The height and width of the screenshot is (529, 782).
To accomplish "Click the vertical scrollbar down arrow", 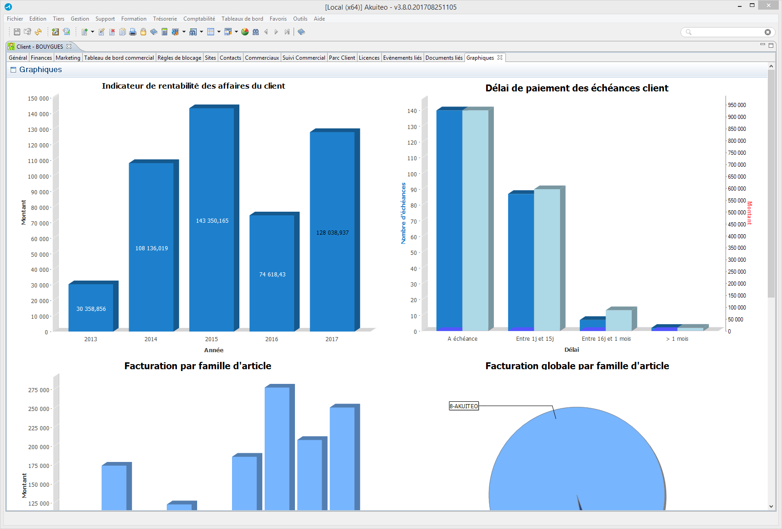I will pos(771,506).
